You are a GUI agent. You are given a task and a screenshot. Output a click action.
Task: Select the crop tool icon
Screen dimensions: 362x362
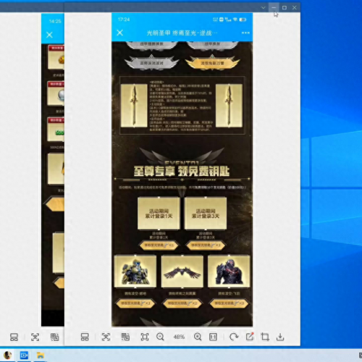click(265, 337)
